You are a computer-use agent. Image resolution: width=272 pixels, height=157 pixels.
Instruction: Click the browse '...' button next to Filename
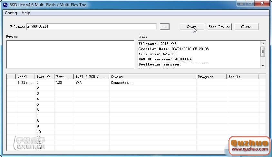click(164, 27)
